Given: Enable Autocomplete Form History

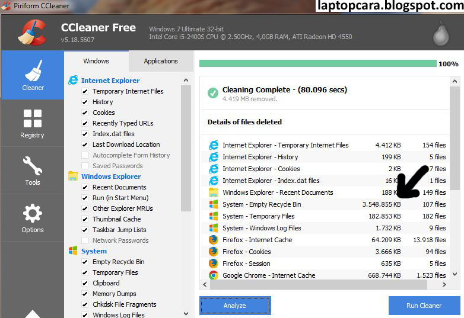Looking at the screenshot, I should click(x=85, y=155).
